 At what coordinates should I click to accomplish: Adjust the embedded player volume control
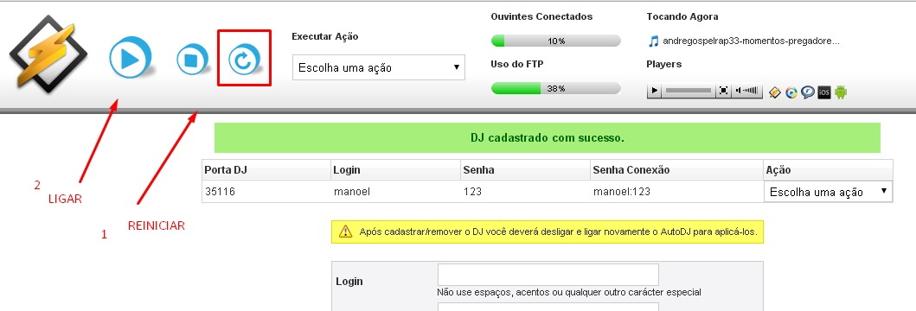pyautogui.click(x=747, y=91)
